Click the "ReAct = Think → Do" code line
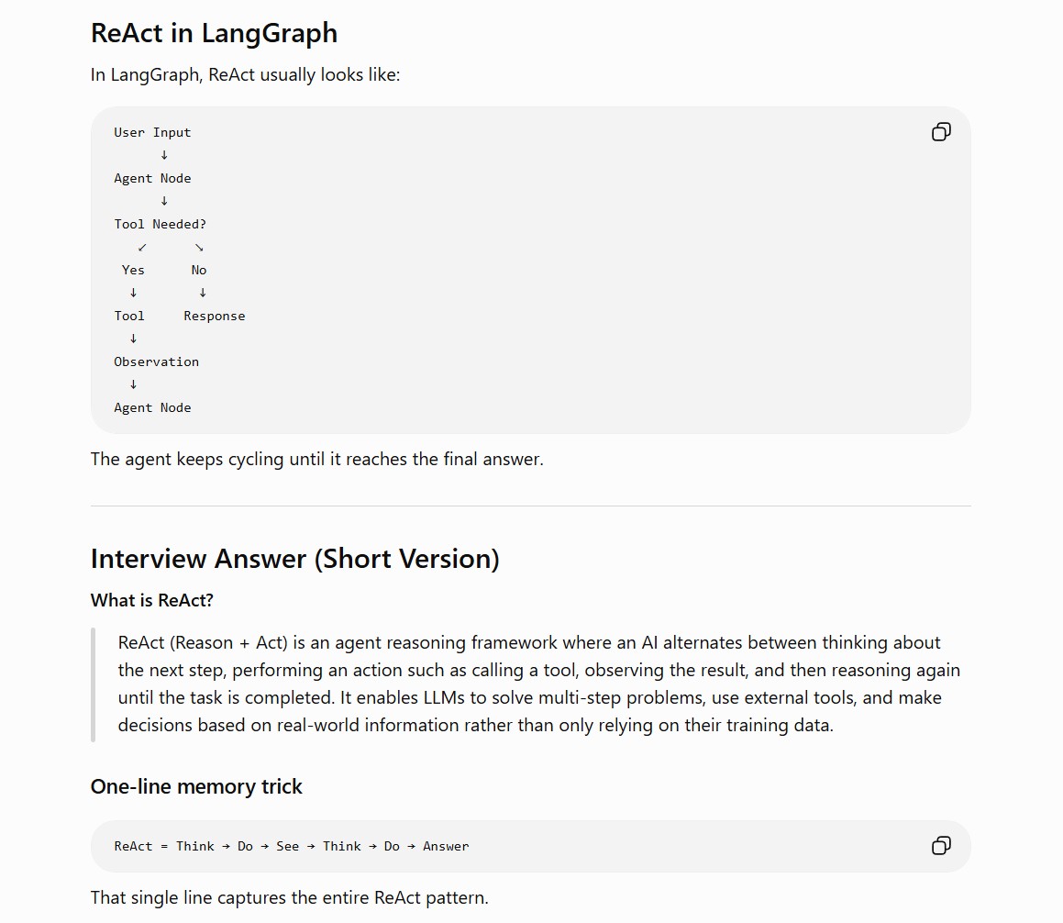This screenshot has width=1063, height=923. click(292, 846)
